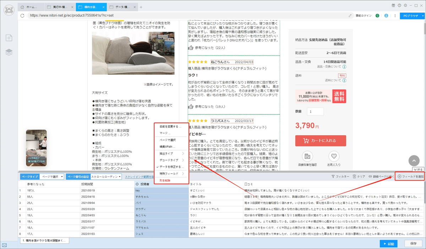
Task: Open the ページで選択 page type dropdown
Action: 52,176
